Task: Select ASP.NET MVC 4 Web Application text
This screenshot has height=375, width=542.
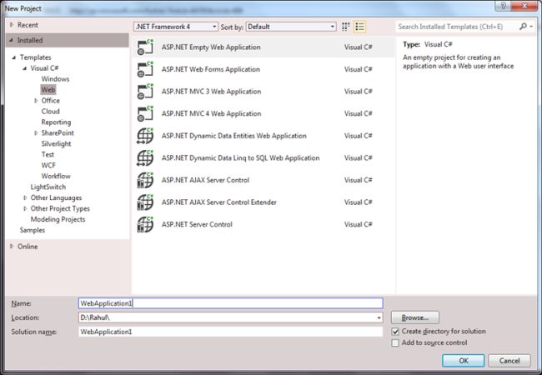Action: 211,113
